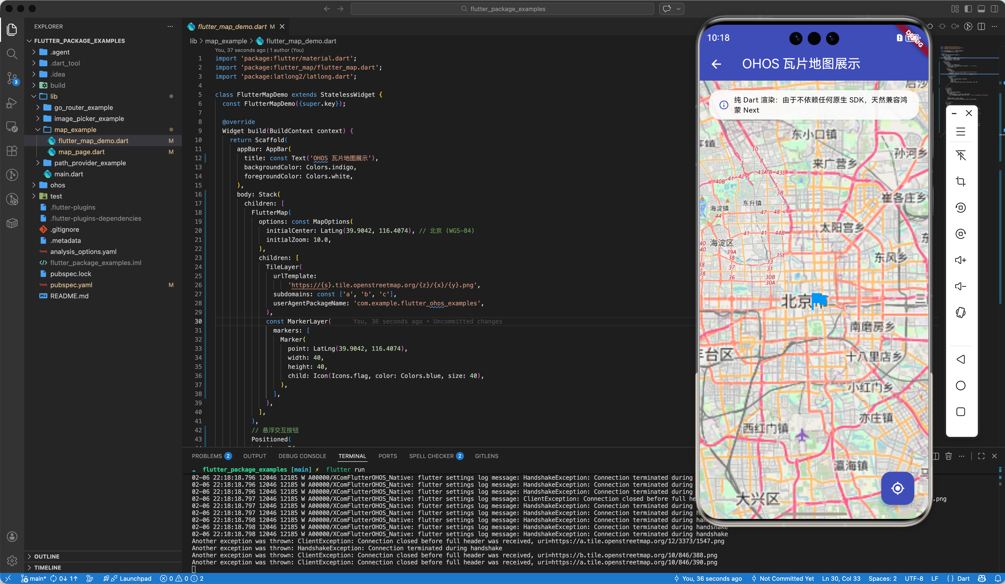This screenshot has width=1005, height=584.
Task: Expand the go_router_example folder
Action: point(83,107)
